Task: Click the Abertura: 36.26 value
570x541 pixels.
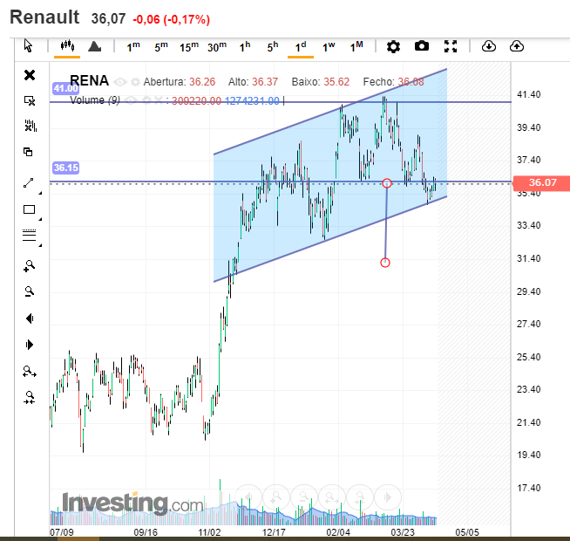Action: (180, 82)
